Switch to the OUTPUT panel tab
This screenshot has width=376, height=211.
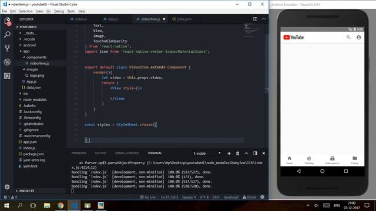[x=100, y=153]
